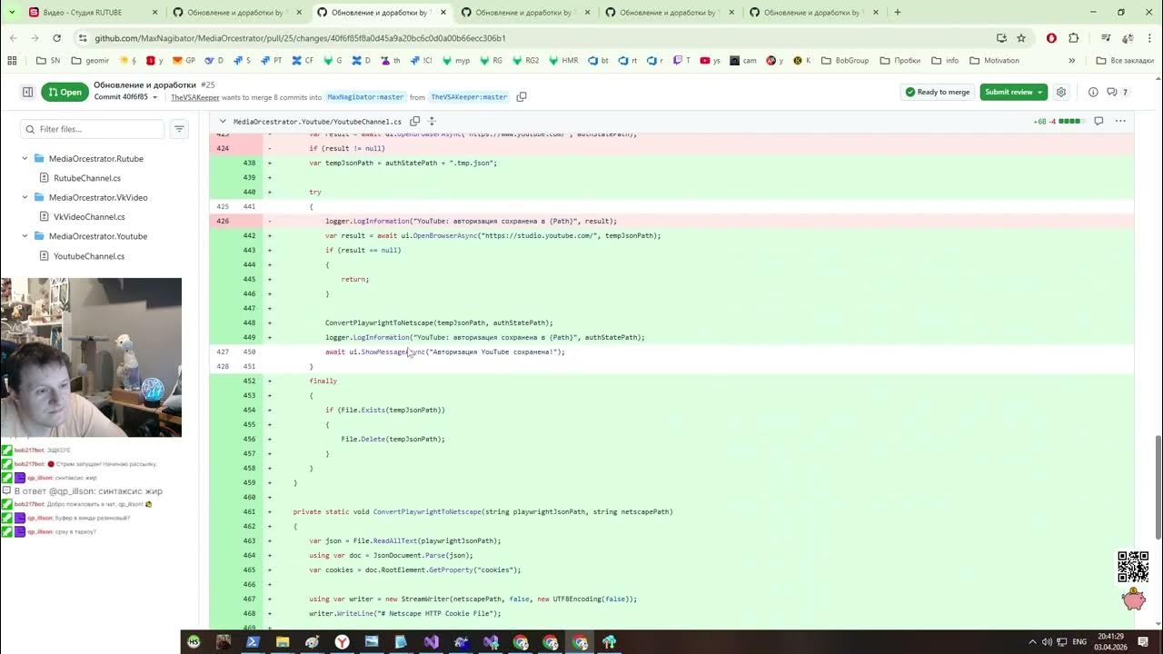This screenshot has width=1163, height=654.
Task: Bookmark this page with the star icon
Action: [1021, 38]
